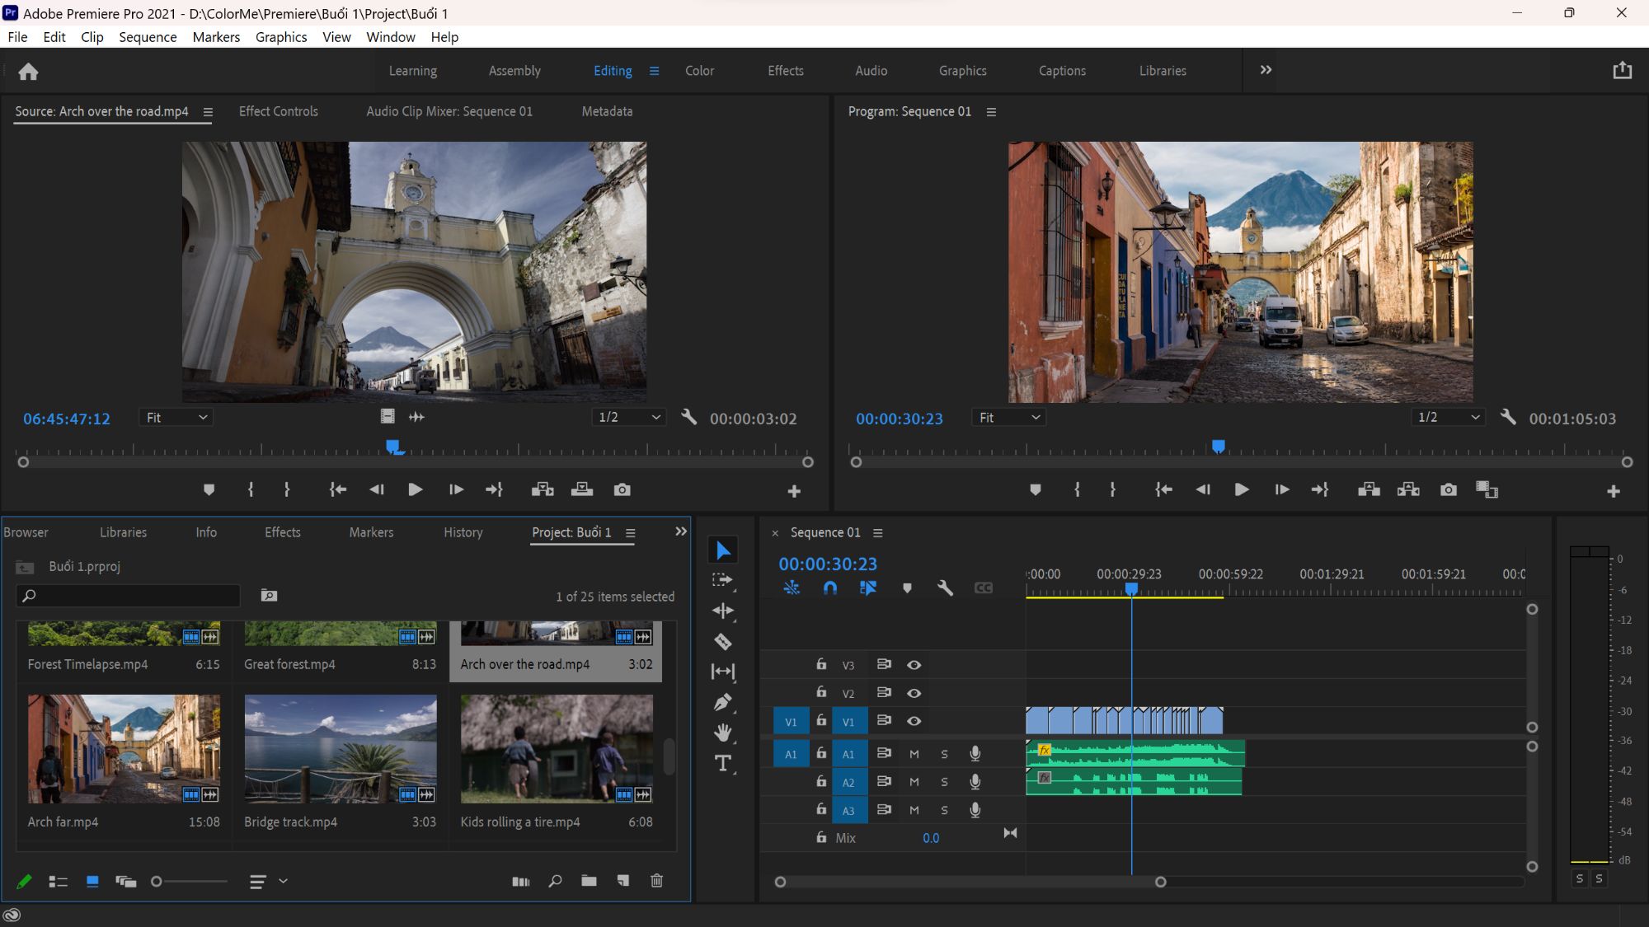The height and width of the screenshot is (927, 1649).
Task: Toggle Snap in Timeline
Action: (829, 588)
